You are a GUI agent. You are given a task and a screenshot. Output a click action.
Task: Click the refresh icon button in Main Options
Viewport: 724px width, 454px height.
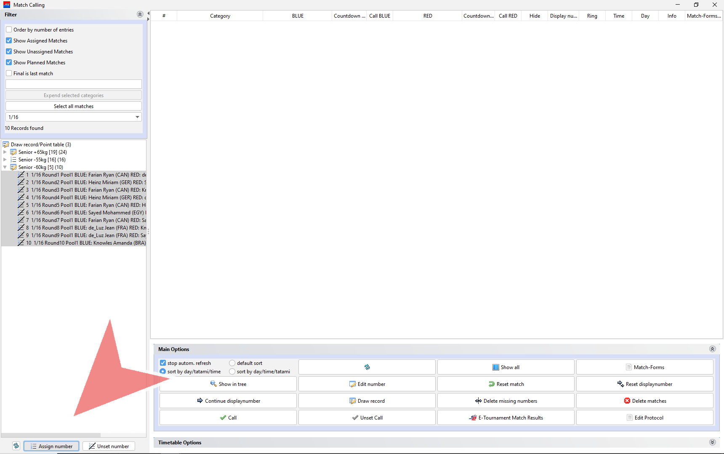pyautogui.click(x=367, y=367)
